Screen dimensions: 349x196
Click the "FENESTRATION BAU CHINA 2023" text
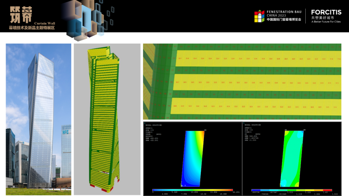point(284,14)
